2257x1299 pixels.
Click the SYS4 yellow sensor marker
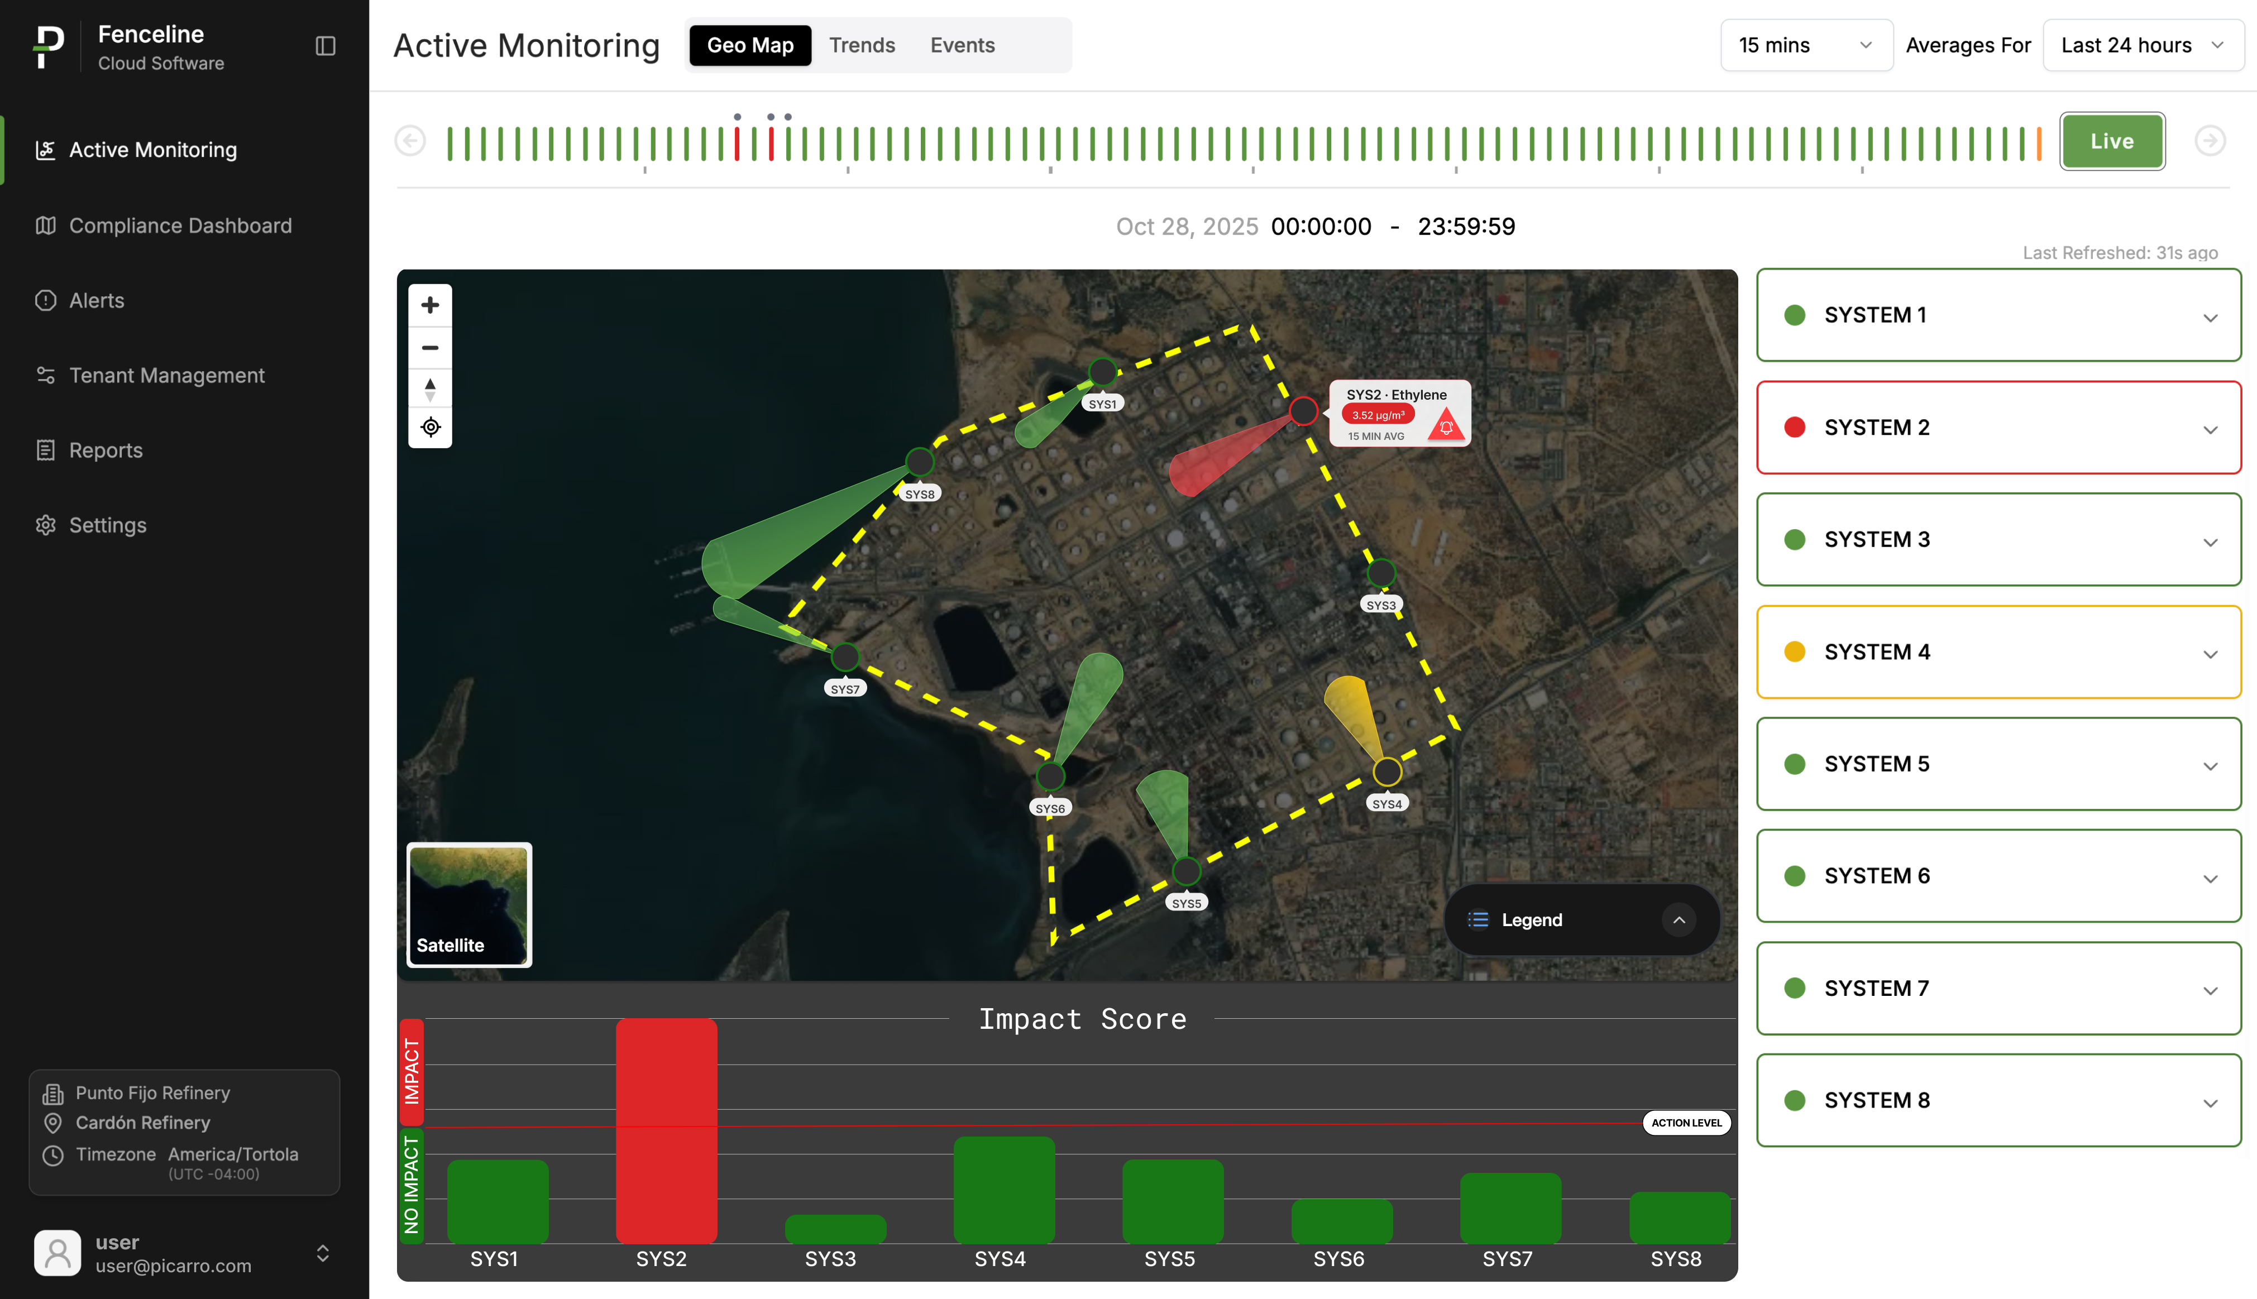tap(1387, 771)
